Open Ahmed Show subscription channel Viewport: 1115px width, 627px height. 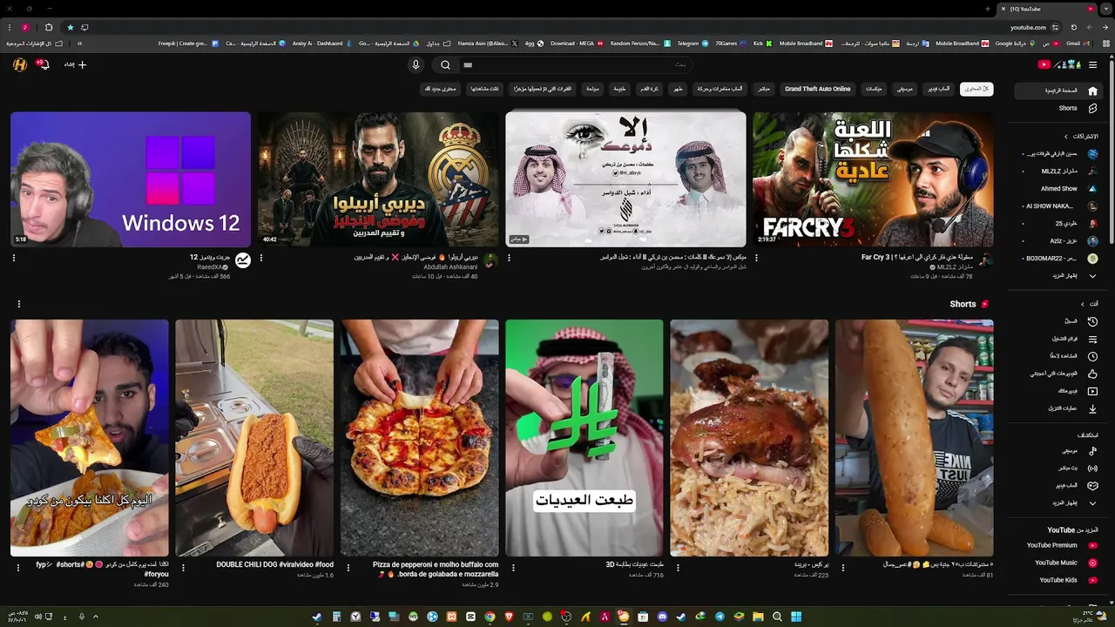1060,189
